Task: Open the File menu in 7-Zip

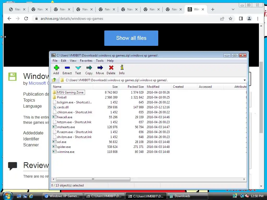Action: tap(55, 61)
